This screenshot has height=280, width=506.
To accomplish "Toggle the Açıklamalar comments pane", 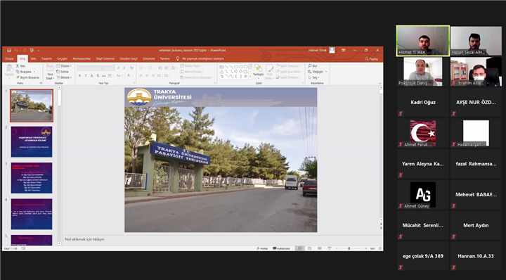I will pos(282,248).
